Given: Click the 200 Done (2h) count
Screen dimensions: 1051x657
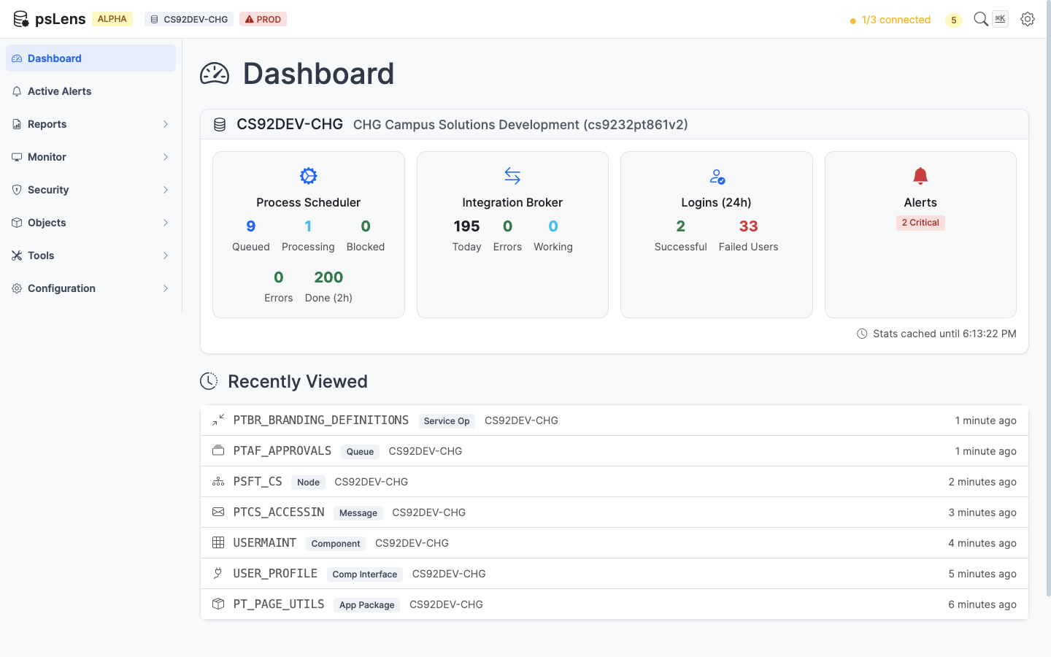Looking at the screenshot, I should [x=328, y=287].
